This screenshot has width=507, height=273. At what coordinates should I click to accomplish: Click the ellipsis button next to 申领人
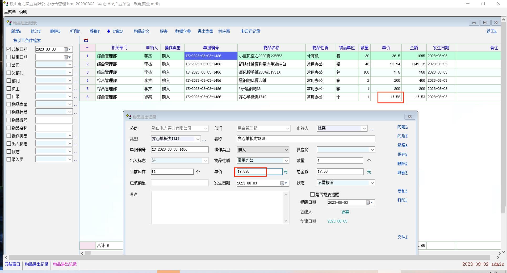pyautogui.click(x=371, y=129)
